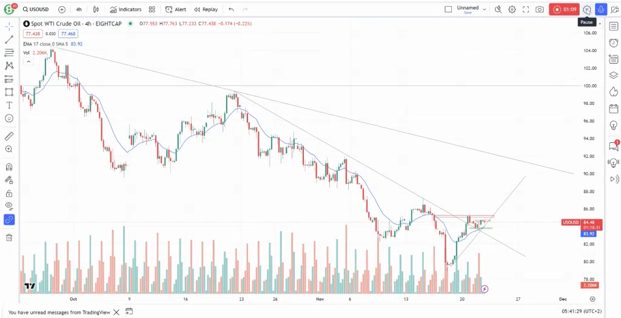
Task: Tick the layout checkbox beside Unnamed
Action: (x=448, y=10)
